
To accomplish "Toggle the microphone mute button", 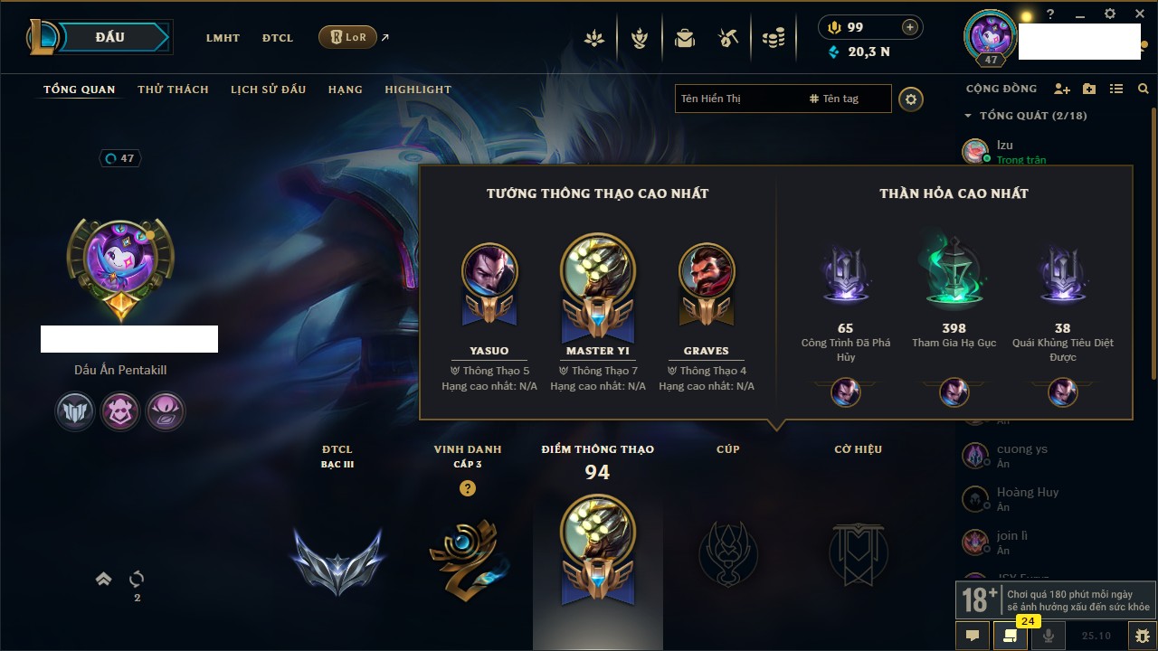I will [x=1049, y=636].
